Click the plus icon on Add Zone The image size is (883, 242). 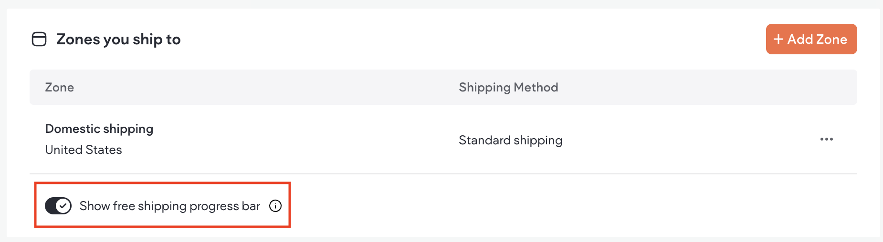(x=778, y=39)
